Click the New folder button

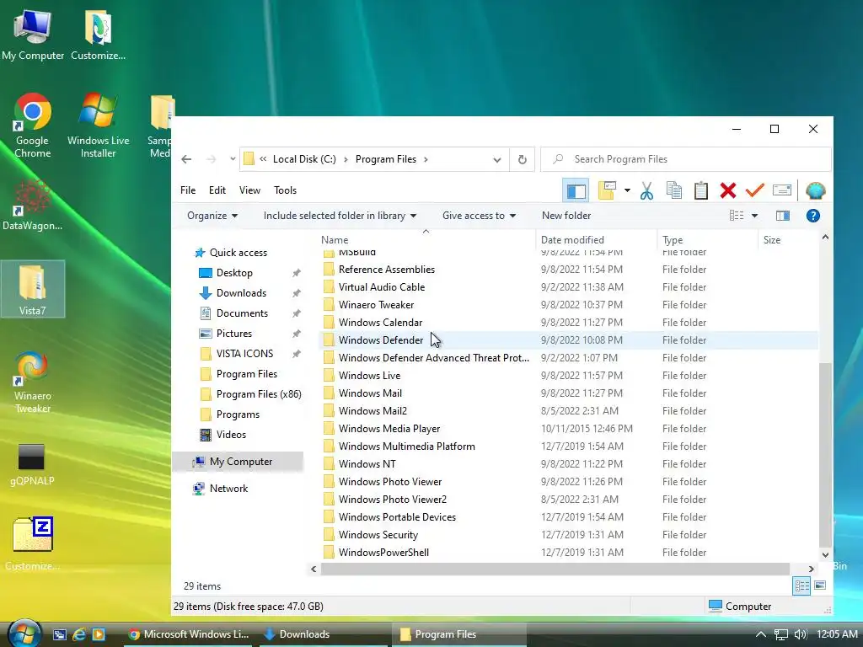[566, 216]
